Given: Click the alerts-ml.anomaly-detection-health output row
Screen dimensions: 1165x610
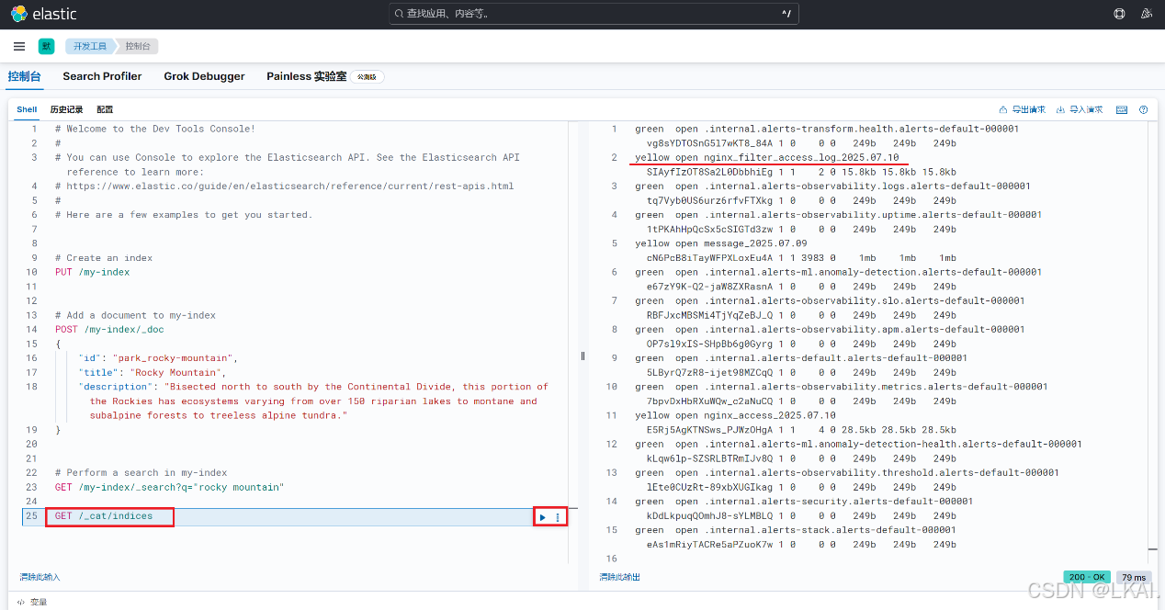Looking at the screenshot, I should (x=858, y=444).
